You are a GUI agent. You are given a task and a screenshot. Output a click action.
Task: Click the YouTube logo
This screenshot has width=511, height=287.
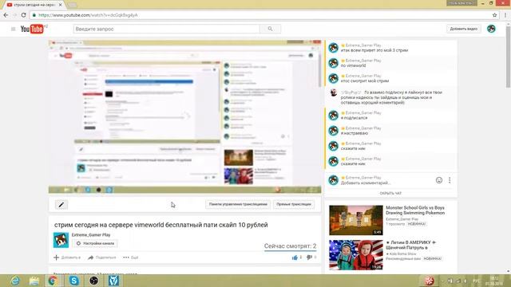tap(32, 29)
